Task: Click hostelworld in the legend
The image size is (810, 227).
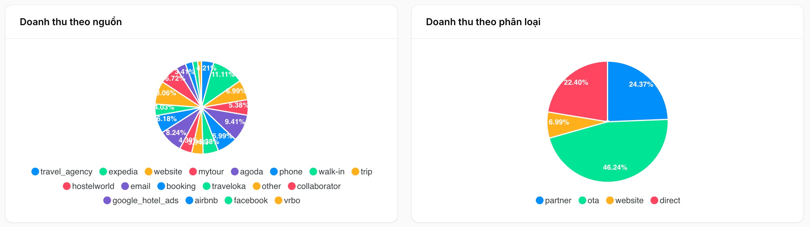Action: point(89,186)
